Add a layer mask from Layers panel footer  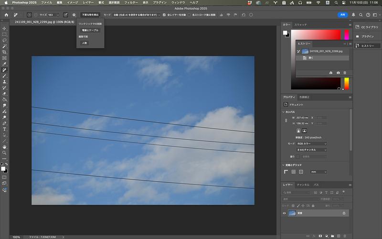point(320,236)
